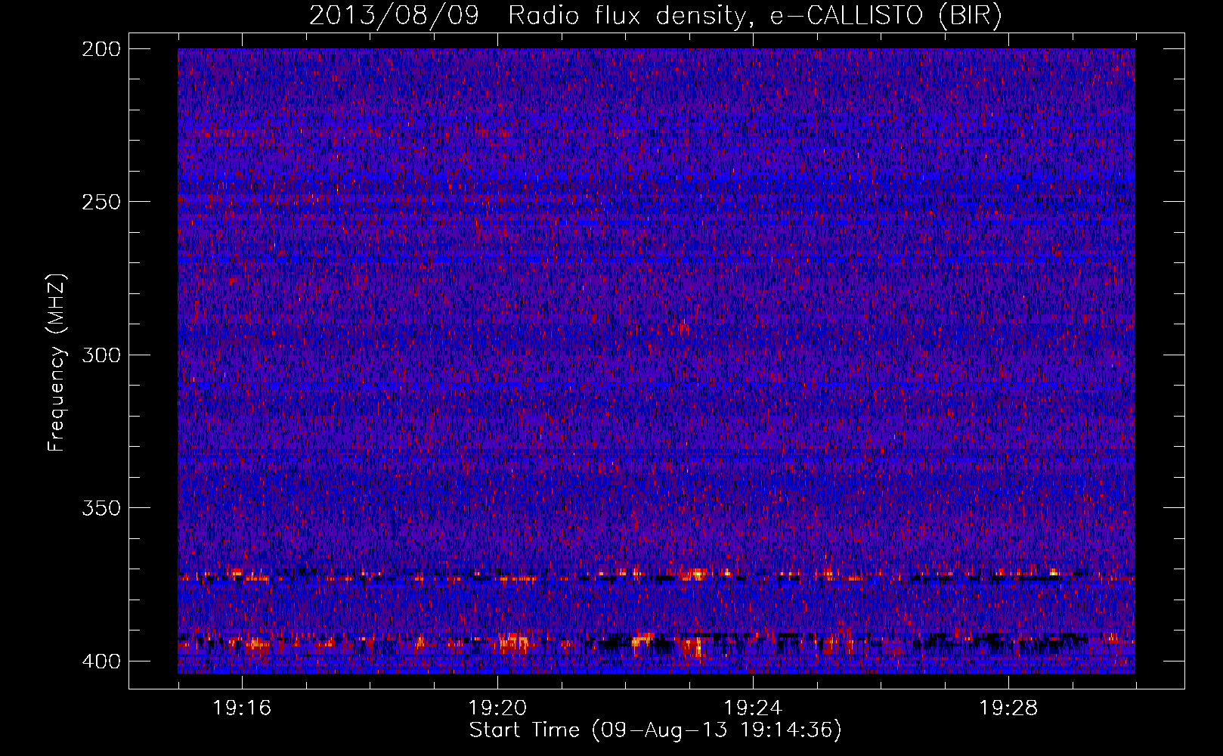Viewport: 1223px width, 756px height.
Task: Click the isolated red spot near 290 MHz
Action: pyautogui.click(x=683, y=328)
